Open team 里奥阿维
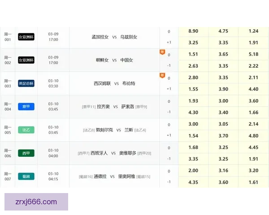 click(126, 176)
